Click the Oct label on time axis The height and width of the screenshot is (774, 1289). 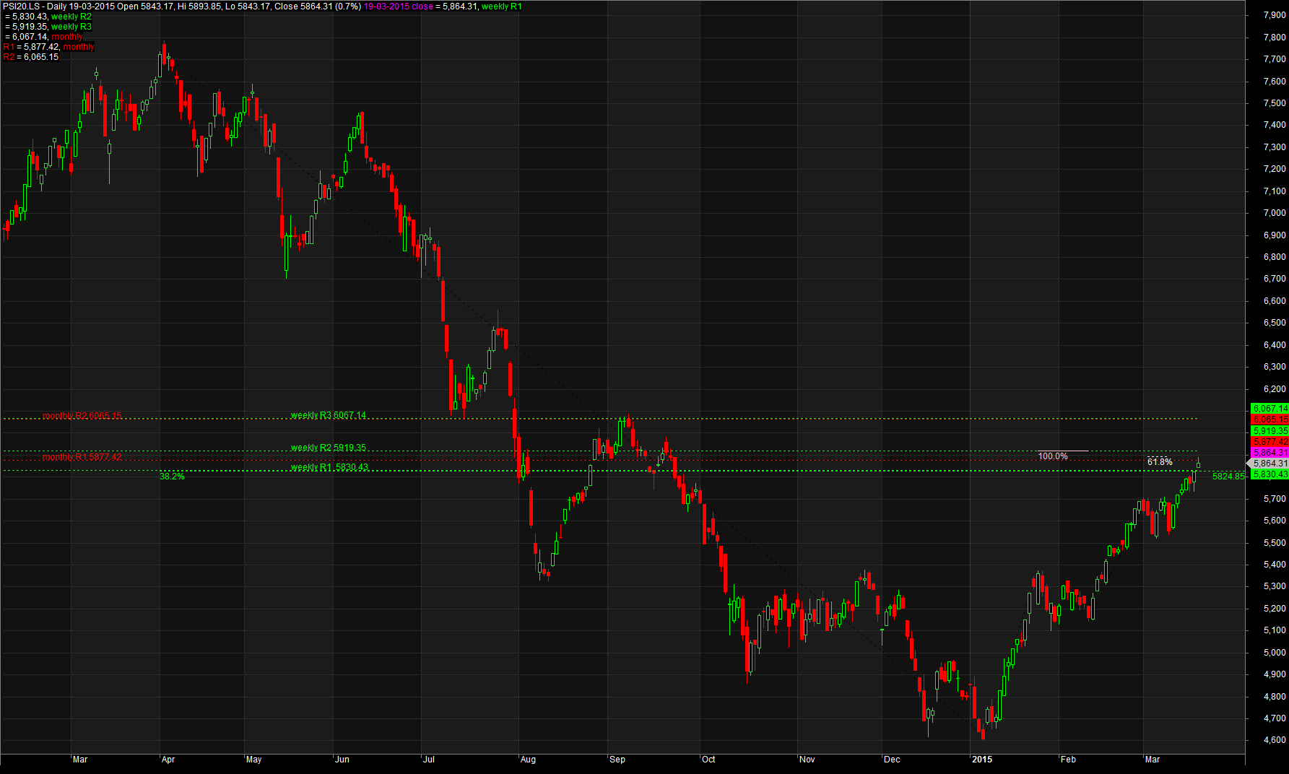coord(708,760)
